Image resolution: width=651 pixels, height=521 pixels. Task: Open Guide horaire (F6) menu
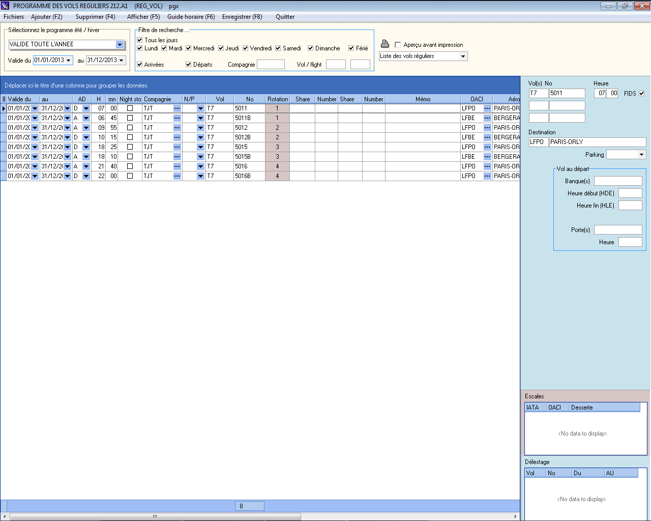191,17
